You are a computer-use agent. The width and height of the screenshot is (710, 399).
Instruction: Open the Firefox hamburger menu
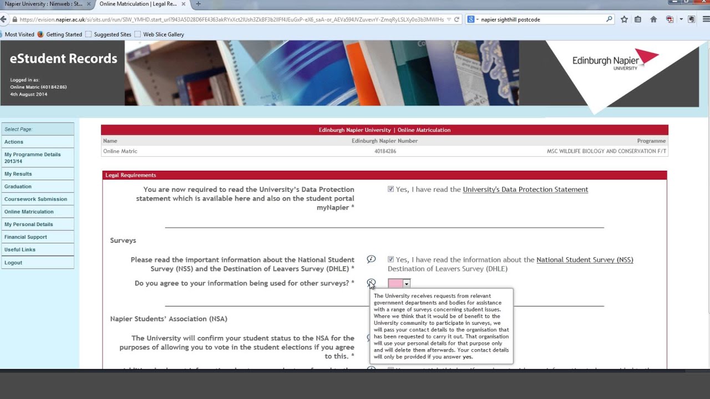tap(706, 19)
